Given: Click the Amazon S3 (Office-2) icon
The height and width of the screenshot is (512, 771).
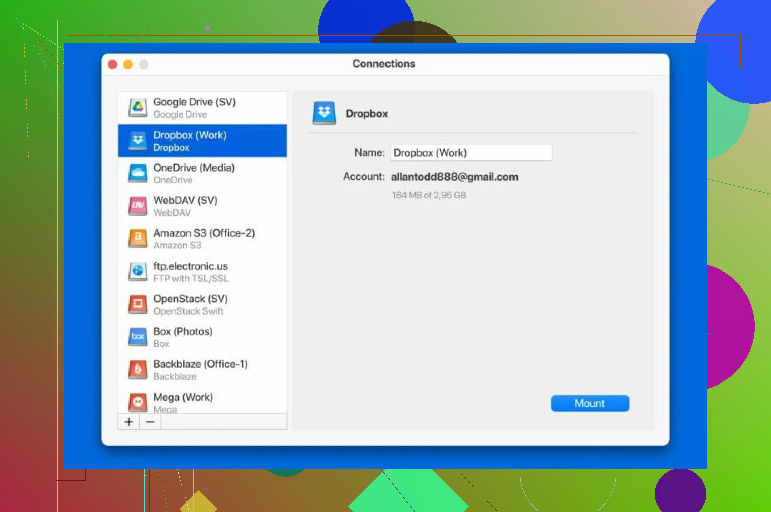Looking at the screenshot, I should click(138, 238).
